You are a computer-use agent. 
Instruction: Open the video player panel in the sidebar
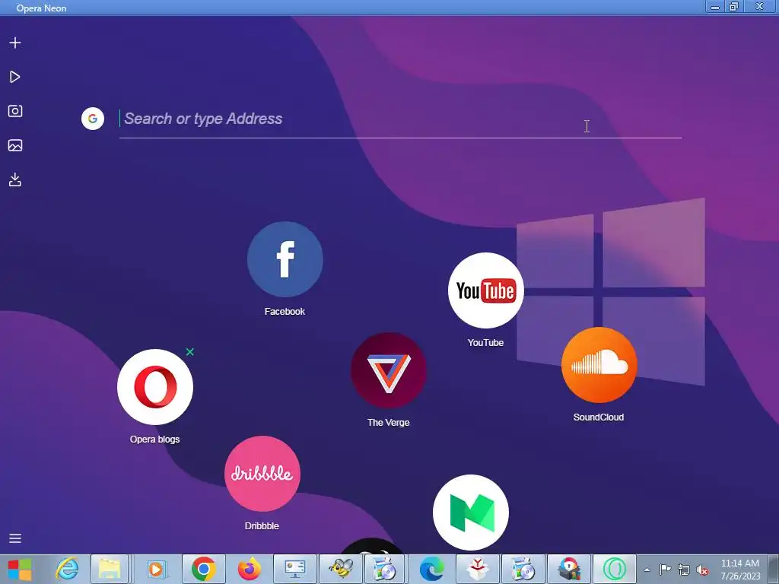tap(15, 77)
